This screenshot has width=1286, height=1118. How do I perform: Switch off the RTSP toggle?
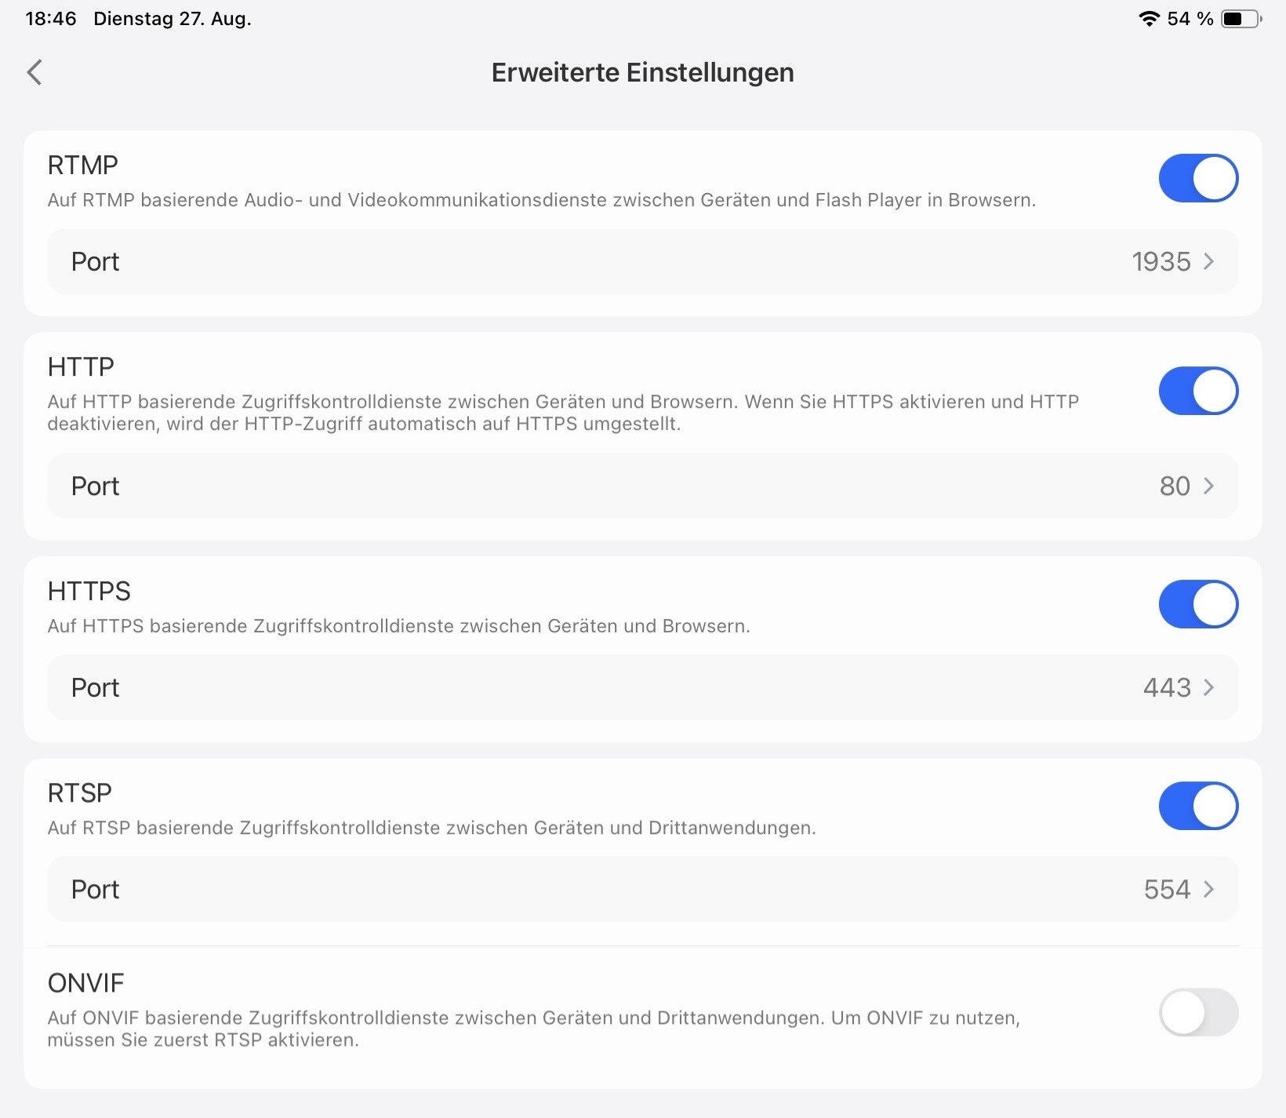click(x=1197, y=806)
